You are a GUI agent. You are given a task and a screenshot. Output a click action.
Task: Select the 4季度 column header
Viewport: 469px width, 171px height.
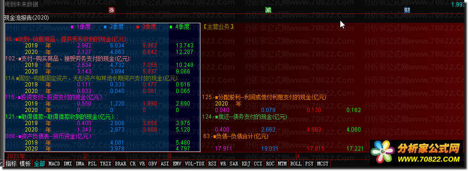[180, 27]
